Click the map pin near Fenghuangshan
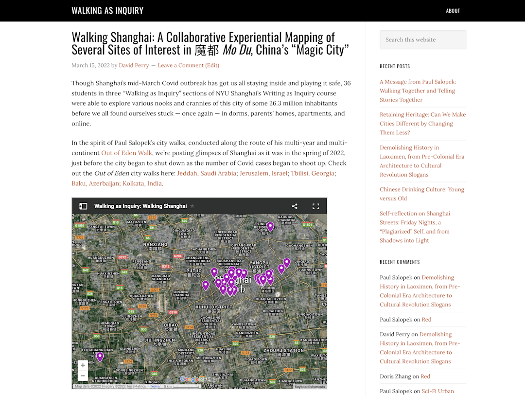This screenshot has width=525, height=397. tap(100, 357)
